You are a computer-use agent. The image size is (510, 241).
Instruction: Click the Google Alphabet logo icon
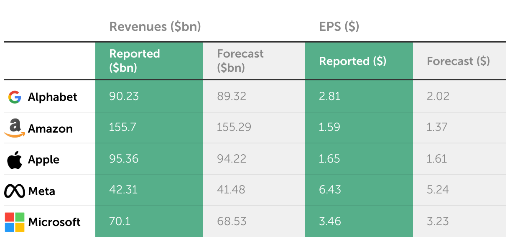pyautogui.click(x=15, y=97)
